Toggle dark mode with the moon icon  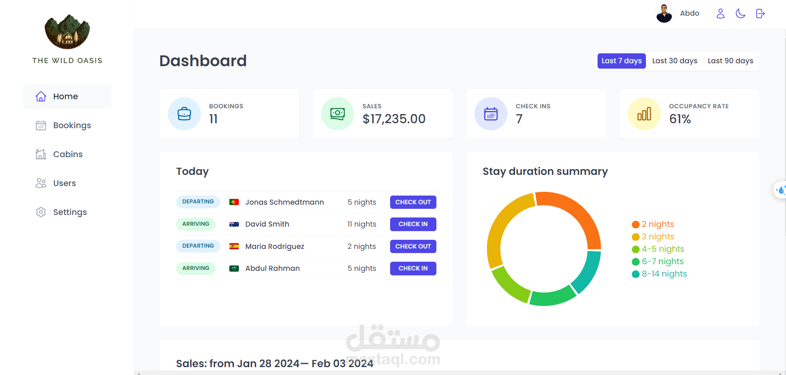tap(740, 13)
